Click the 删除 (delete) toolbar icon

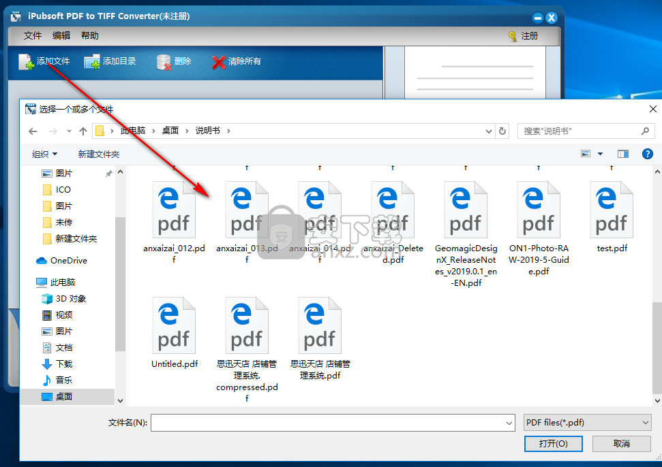[164, 62]
